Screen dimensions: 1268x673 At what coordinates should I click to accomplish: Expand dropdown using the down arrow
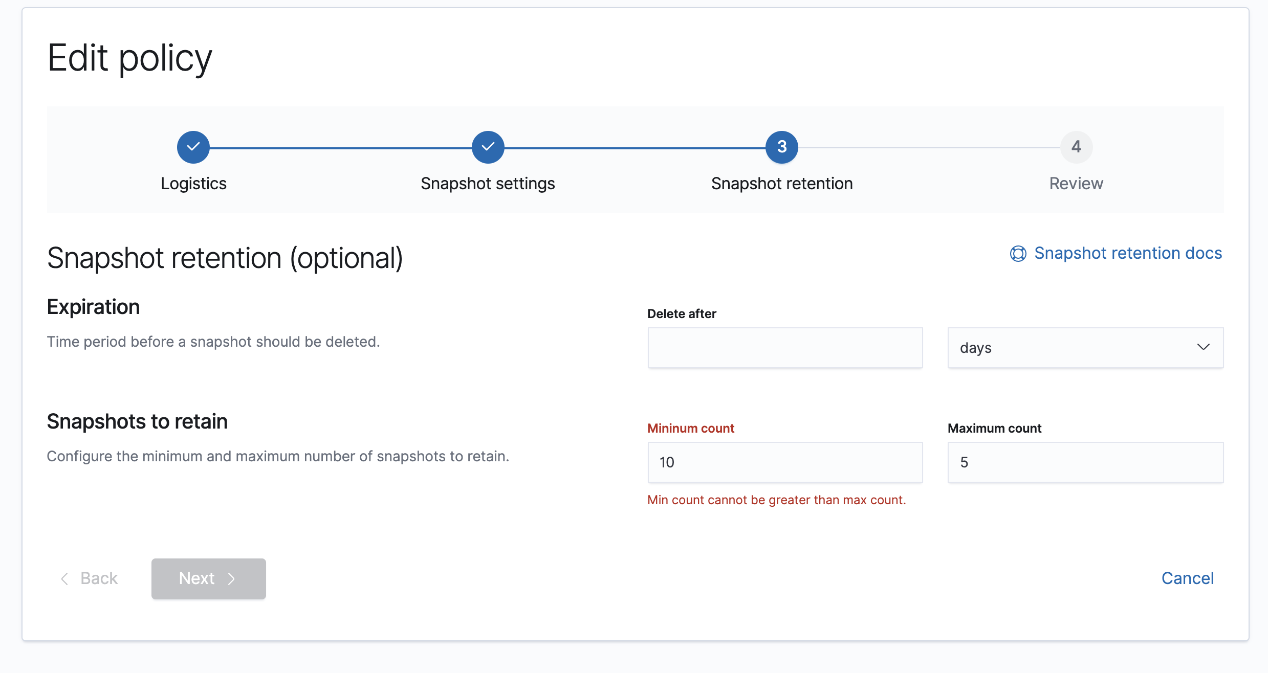point(1203,347)
